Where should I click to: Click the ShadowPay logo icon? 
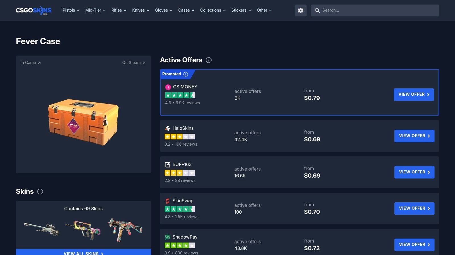[x=167, y=237]
